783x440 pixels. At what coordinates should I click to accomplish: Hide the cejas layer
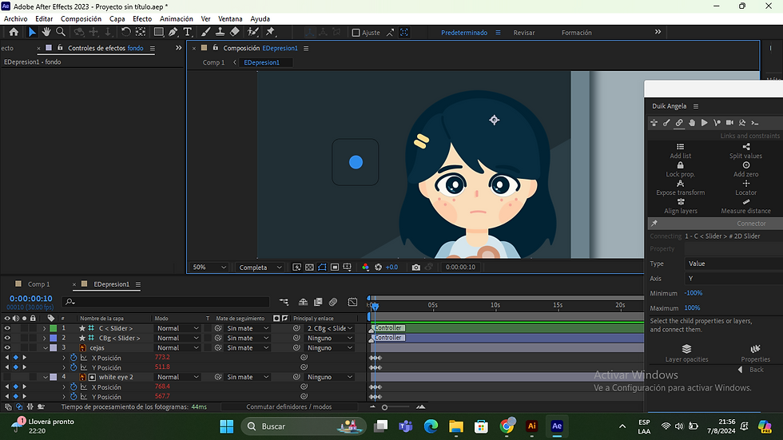pos(7,347)
